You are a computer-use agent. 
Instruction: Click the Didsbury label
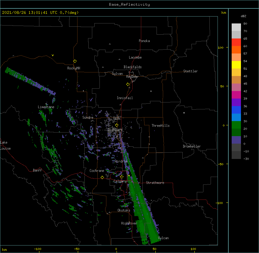coord(115,130)
